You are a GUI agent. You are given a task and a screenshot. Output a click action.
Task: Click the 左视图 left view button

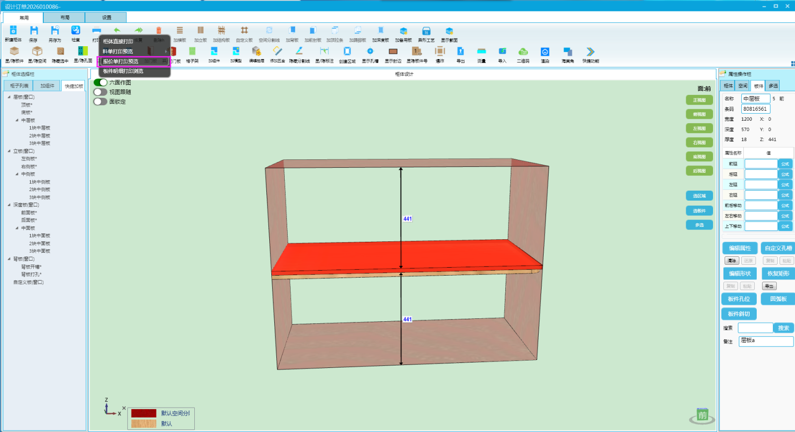tap(699, 129)
